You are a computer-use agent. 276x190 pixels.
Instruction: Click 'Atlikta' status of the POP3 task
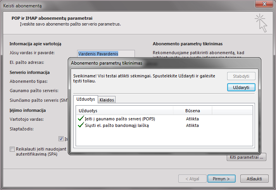(x=192, y=119)
